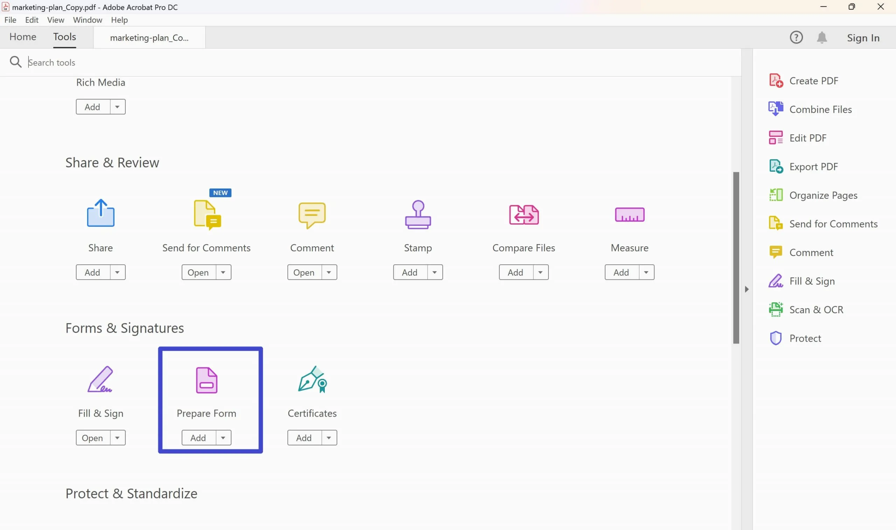
Task: Expand the Prepare Form Add dropdown
Action: [223, 437]
